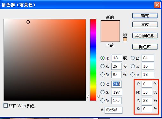Click the web-safe color cube warning icon
The image size is (162, 119).
(125, 35)
